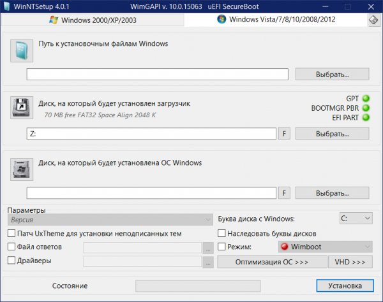Image resolution: width=383 pixels, height=302 pixels.
Task: Click the GPT green status indicator
Action: [366, 99]
